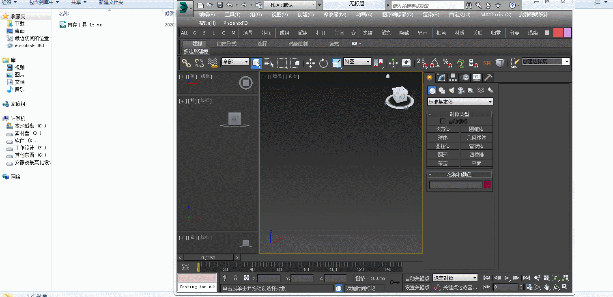Toggle 自动关键点 auto key mode

click(417, 278)
